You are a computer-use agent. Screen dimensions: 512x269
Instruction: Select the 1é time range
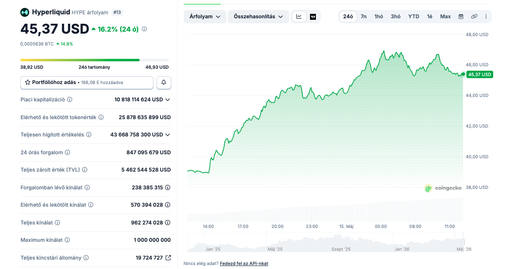(430, 17)
